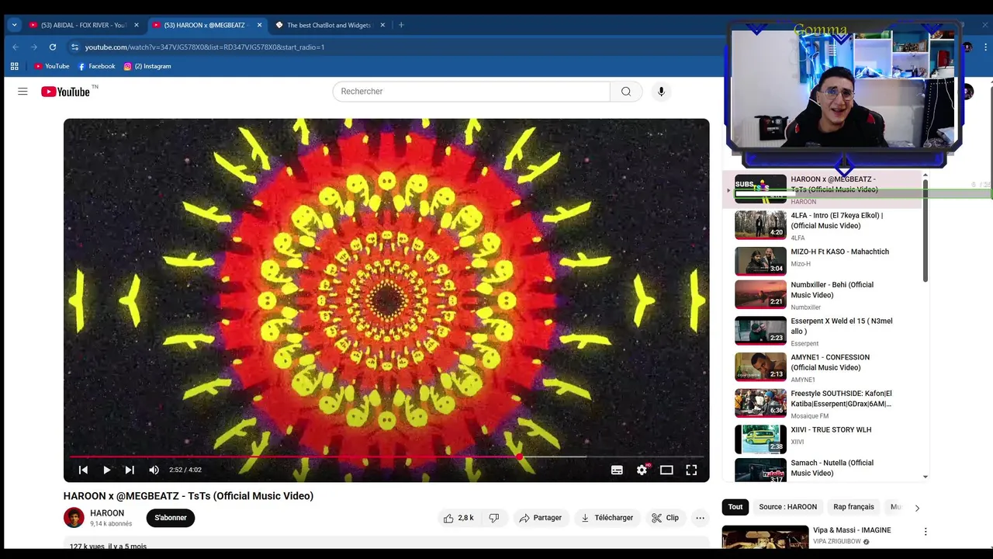Like the video with 2,8 k likes

coord(458,518)
